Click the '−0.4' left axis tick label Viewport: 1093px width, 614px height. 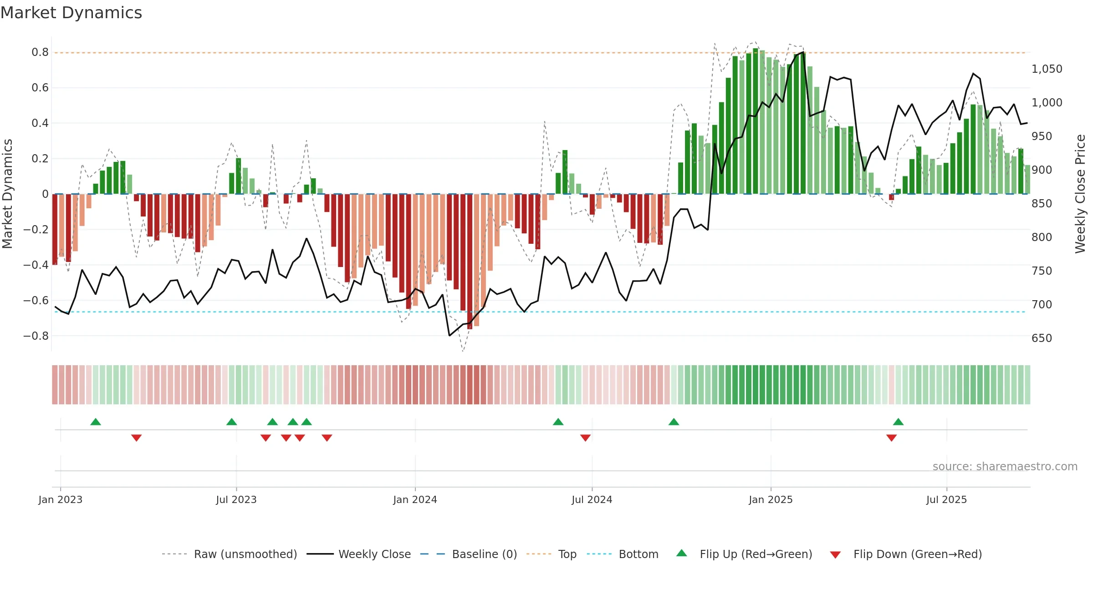tap(36, 265)
